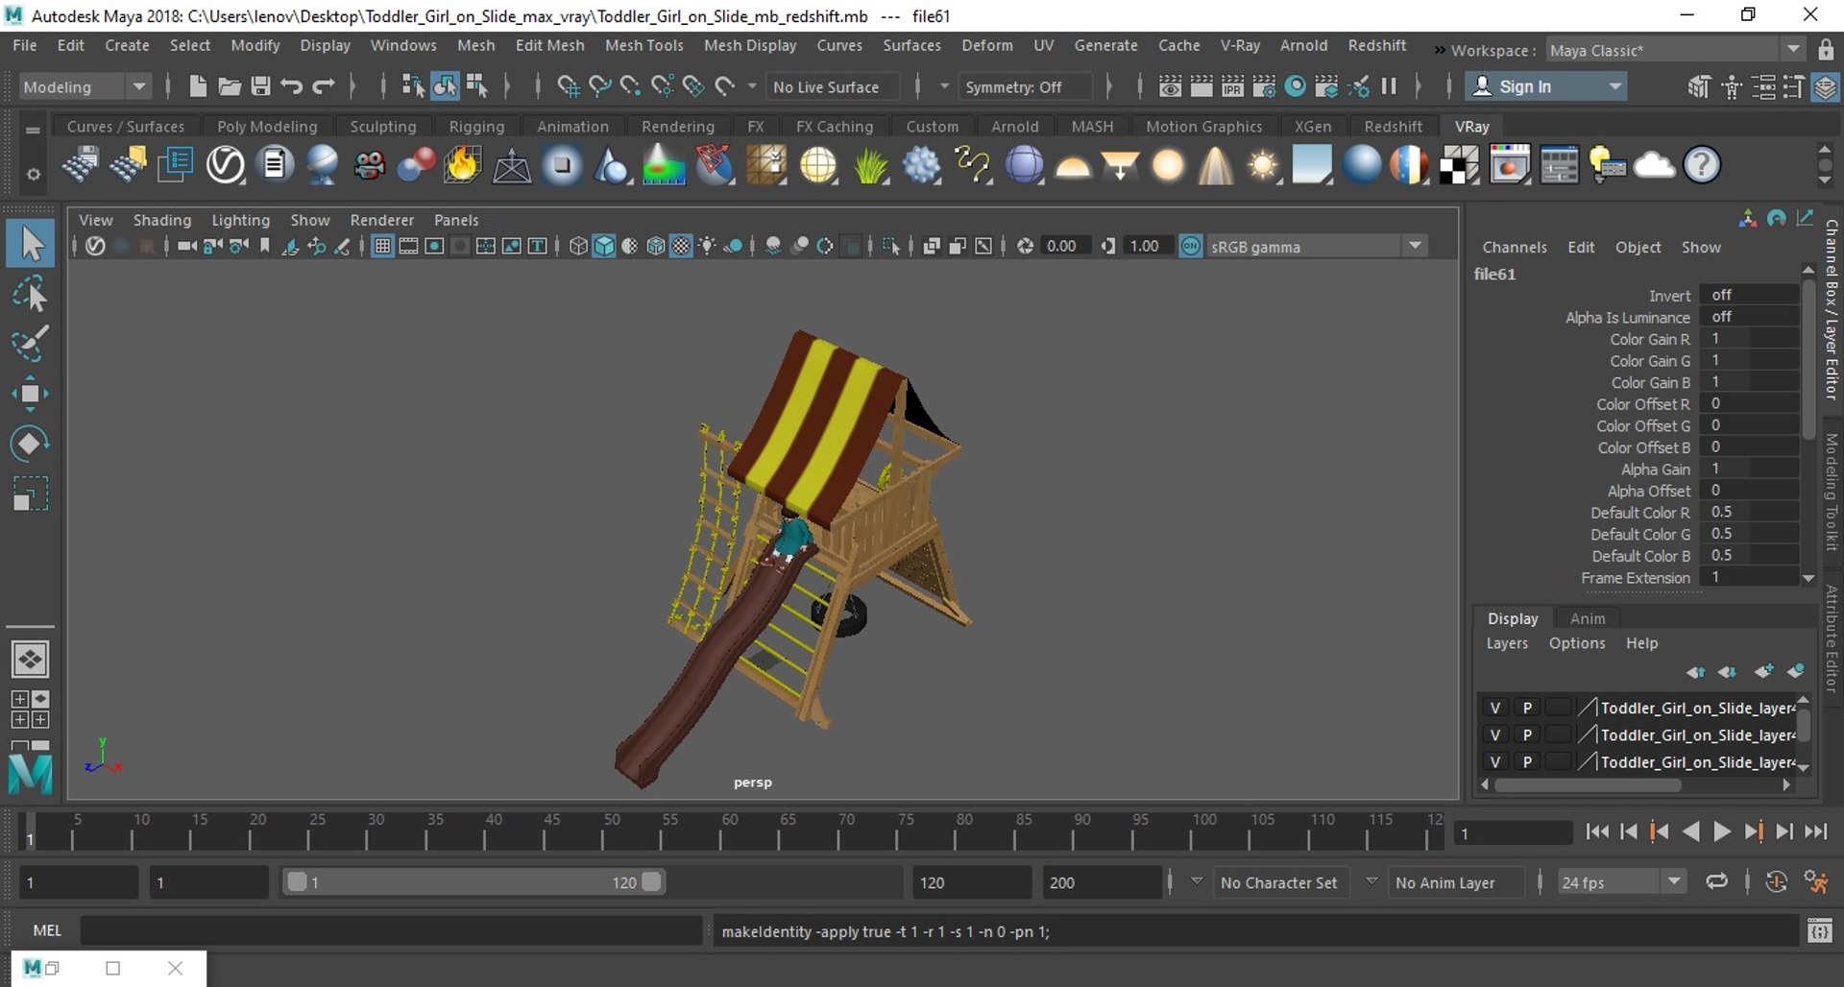Select the arrow Select tool
Image resolution: width=1844 pixels, height=987 pixels.
[31, 244]
